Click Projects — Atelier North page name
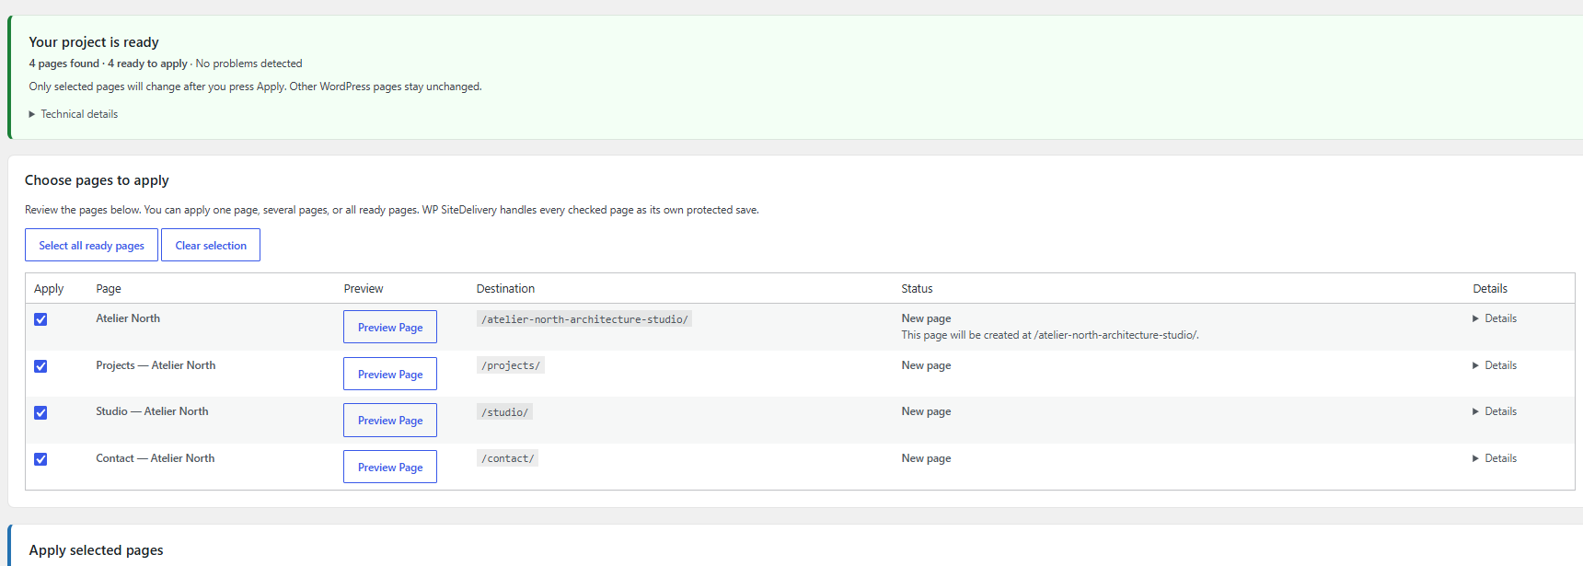The width and height of the screenshot is (1583, 566). (156, 365)
